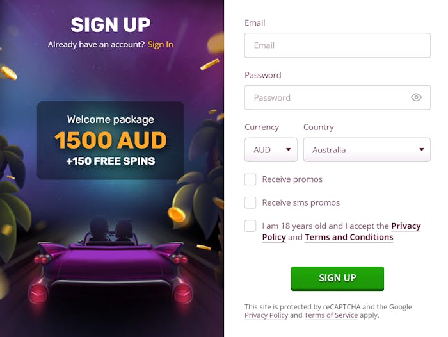Click the +150 FREE SPINS text
This screenshot has height=337, width=448.
[x=110, y=161]
